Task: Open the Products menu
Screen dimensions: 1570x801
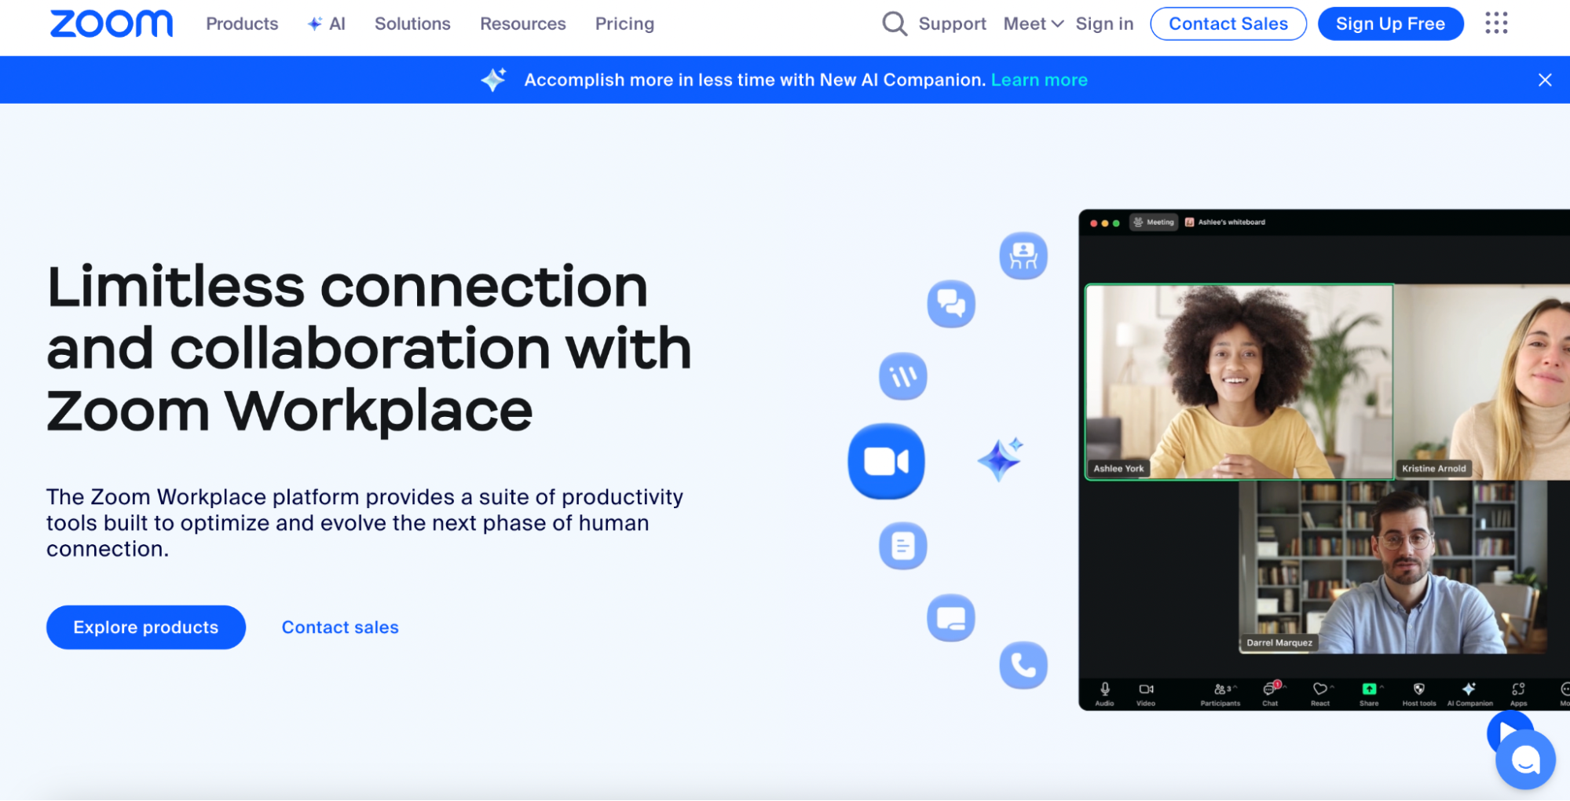Action: (x=242, y=24)
